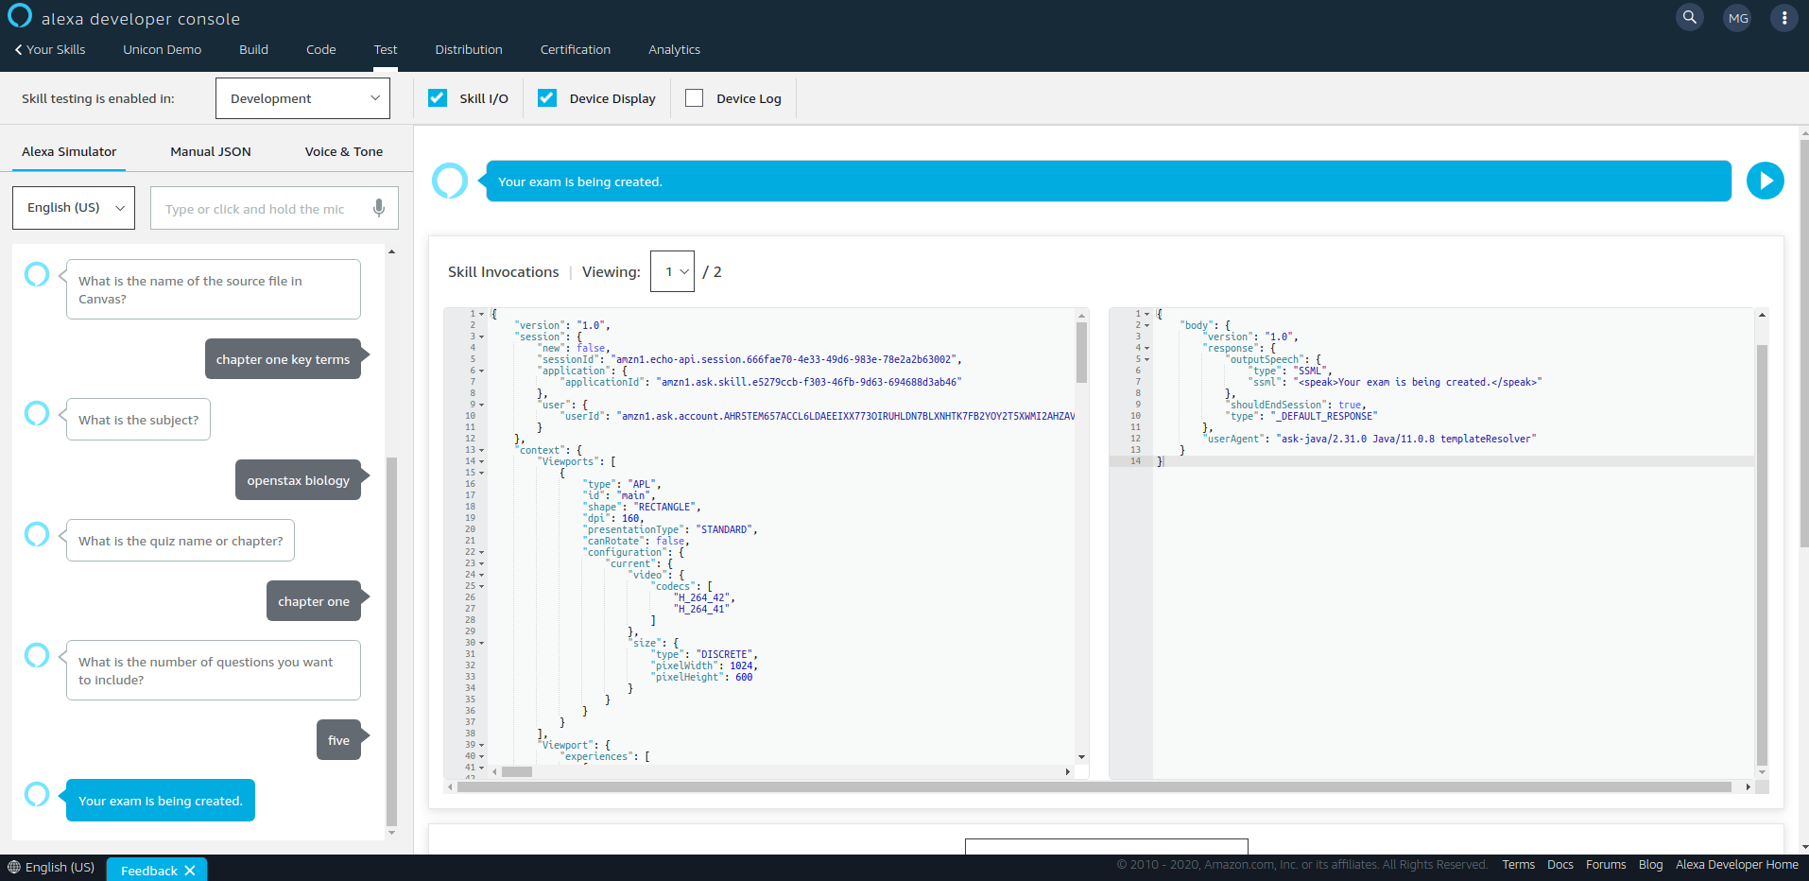Open the MG user account avatar
1809x881 pixels.
(1737, 17)
